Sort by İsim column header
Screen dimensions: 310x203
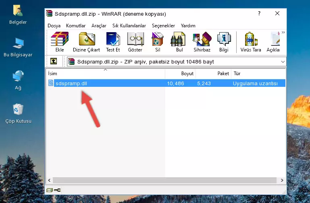point(106,74)
